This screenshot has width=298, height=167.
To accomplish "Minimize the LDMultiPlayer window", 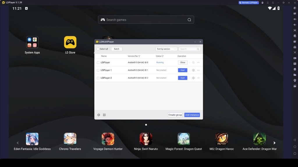I will 195,42.
